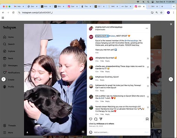Screen dimensions: 177x138
Task: Open the #LOVE hashtag in comment
Action: point(102,98)
